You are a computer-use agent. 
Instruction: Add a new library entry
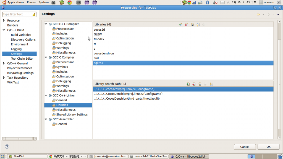tap(180, 25)
